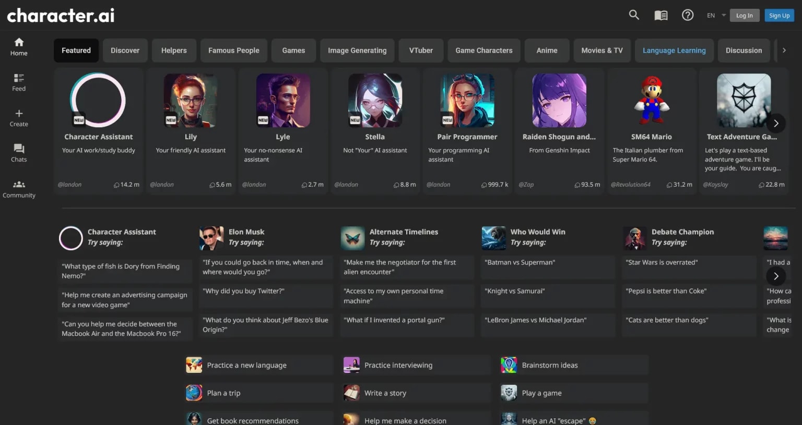Open the Language Learning tab
This screenshot has width=802, height=425.
point(674,51)
